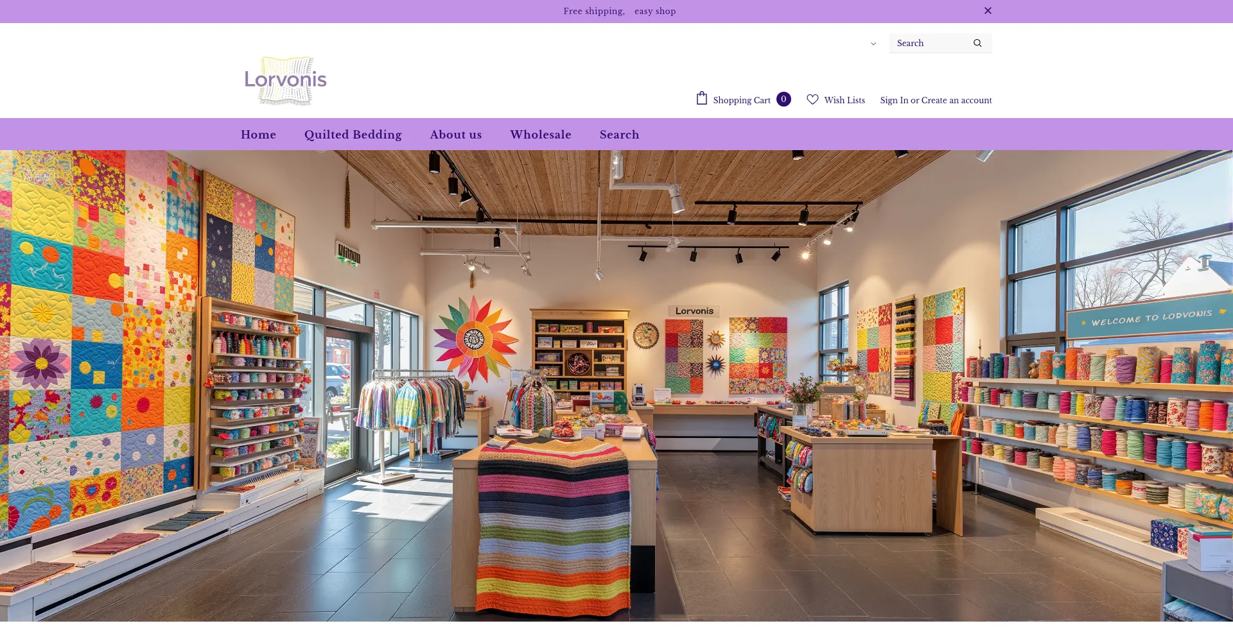Click the wish list heart icon

coord(812,99)
